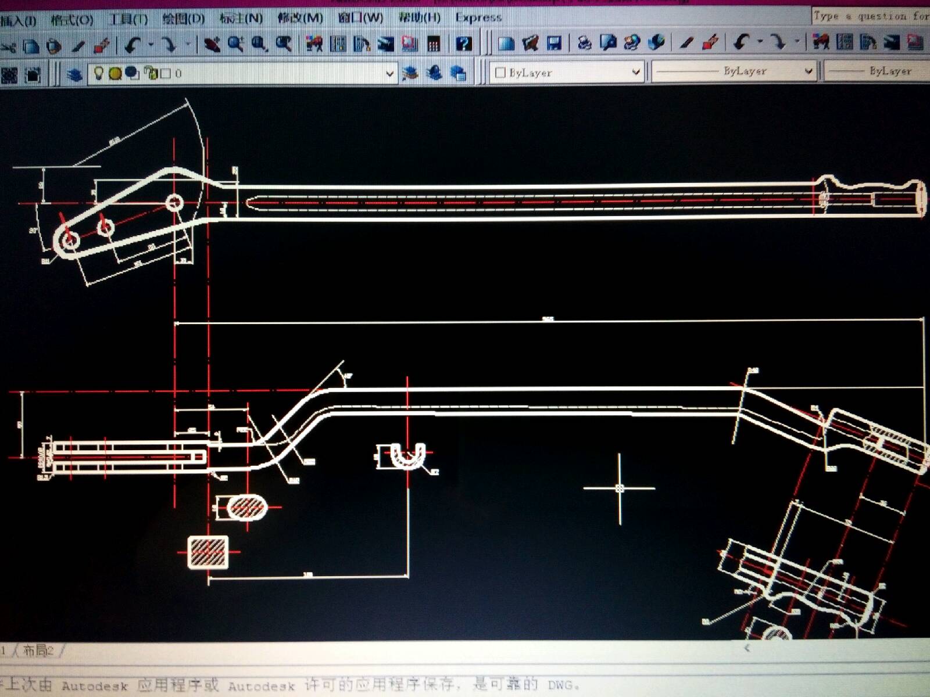Viewport: 930px width, 697px height.
Task: Activate the Pan hand tool
Action: click(212, 45)
